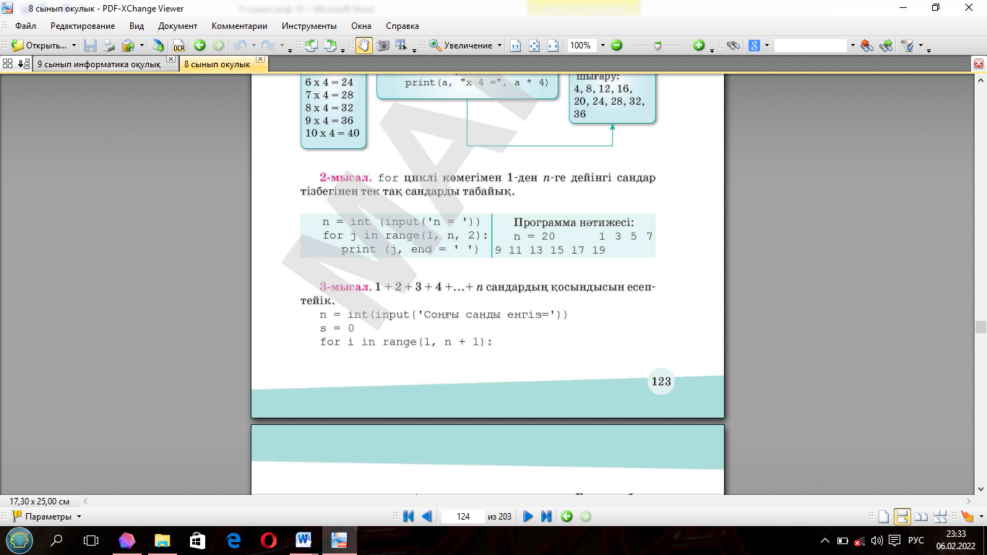Switch to continuous facing layout

(x=940, y=516)
